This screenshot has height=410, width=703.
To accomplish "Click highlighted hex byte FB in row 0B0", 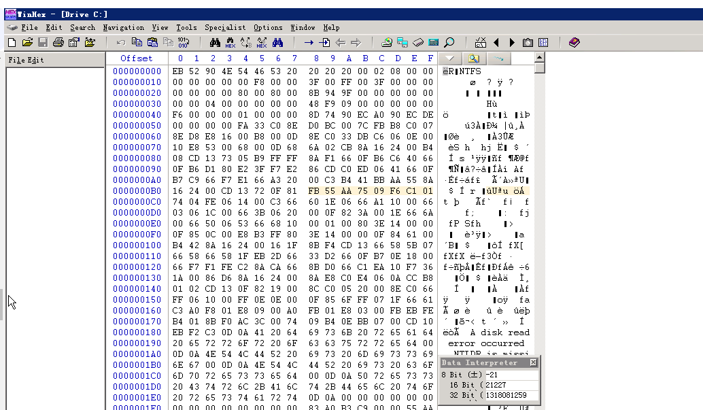I will click(x=314, y=191).
